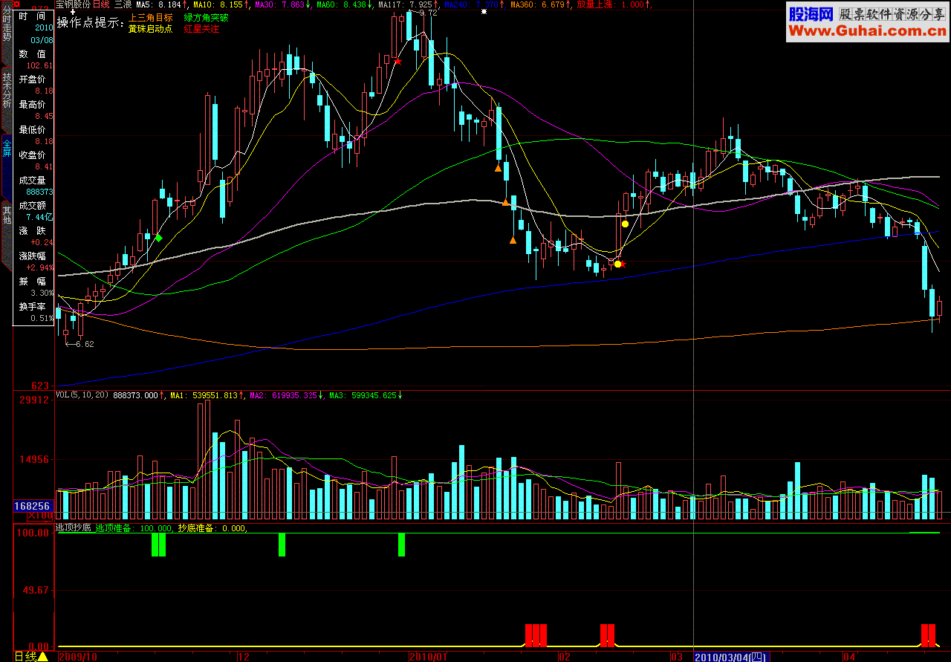Open the Www.Guhai.com.cn website link

pos(867,31)
